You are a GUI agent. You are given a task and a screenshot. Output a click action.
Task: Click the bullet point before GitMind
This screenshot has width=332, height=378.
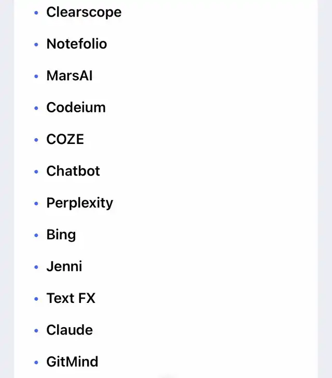click(x=36, y=362)
